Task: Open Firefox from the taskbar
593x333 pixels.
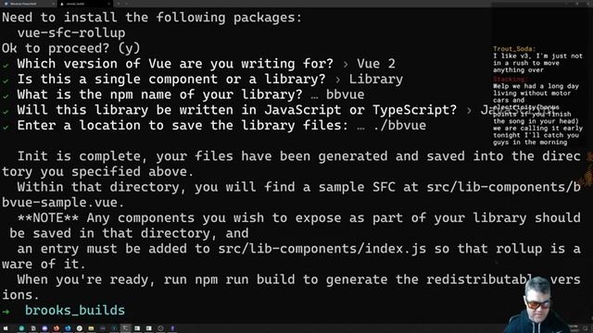Action: (x=57, y=328)
